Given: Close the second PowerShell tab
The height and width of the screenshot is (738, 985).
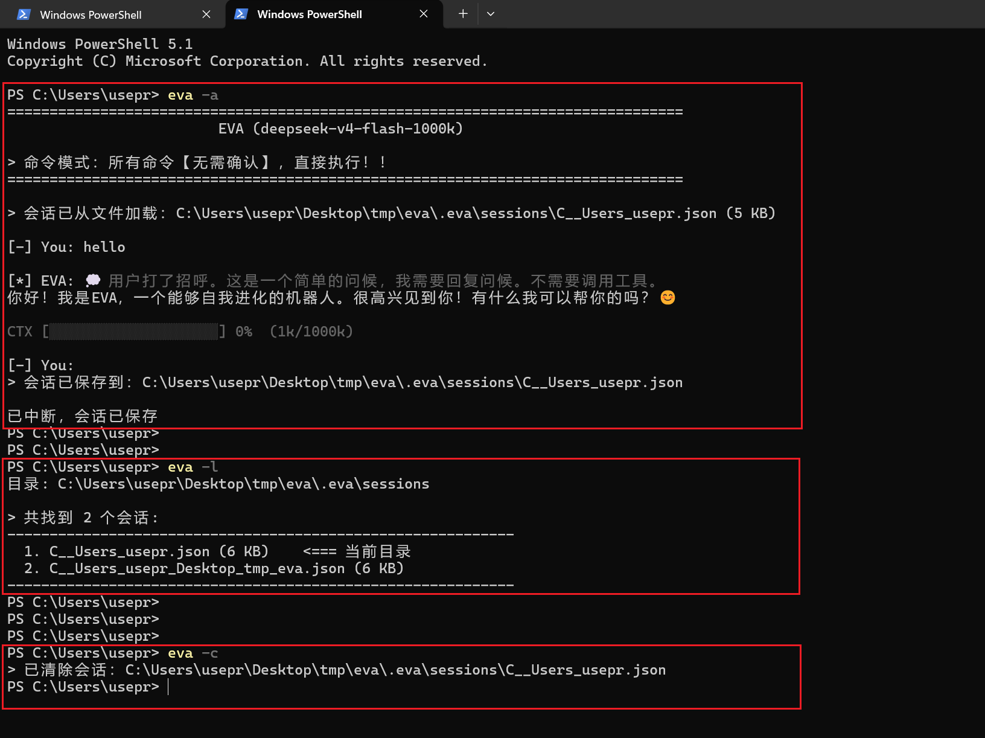Looking at the screenshot, I should click(424, 14).
